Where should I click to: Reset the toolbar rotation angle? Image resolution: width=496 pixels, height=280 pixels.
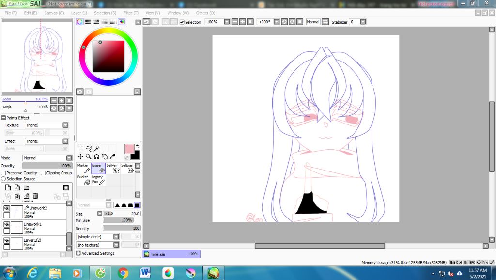[x=299, y=22]
